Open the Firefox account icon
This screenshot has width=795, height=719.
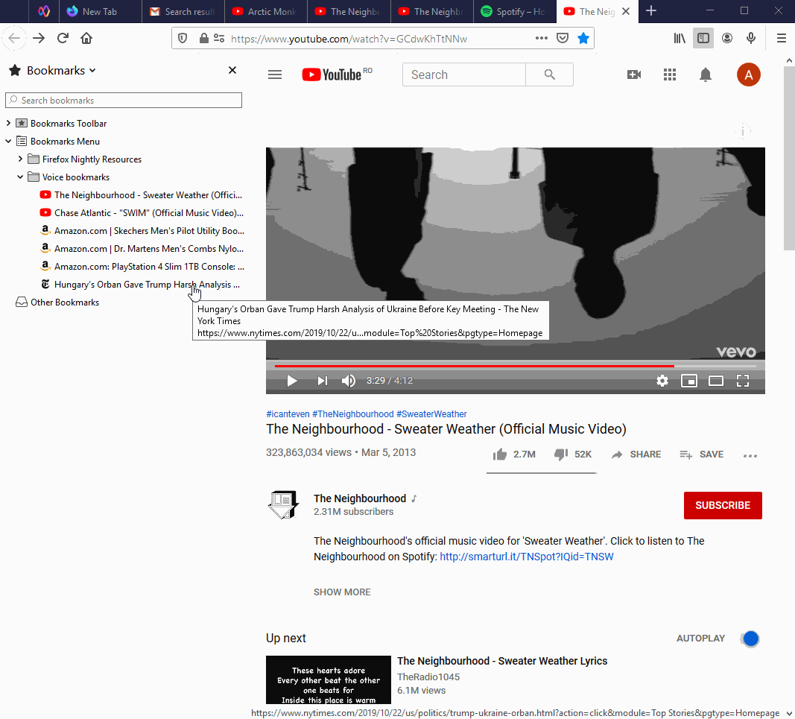[x=727, y=38]
